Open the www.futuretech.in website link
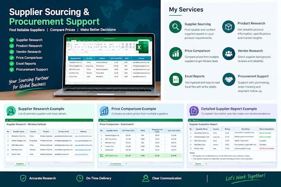281x187 pixels. pos(81,154)
